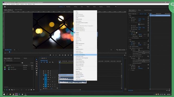Select the free draw bezier mask pen
174x97 pixels.
[x=136, y=33]
